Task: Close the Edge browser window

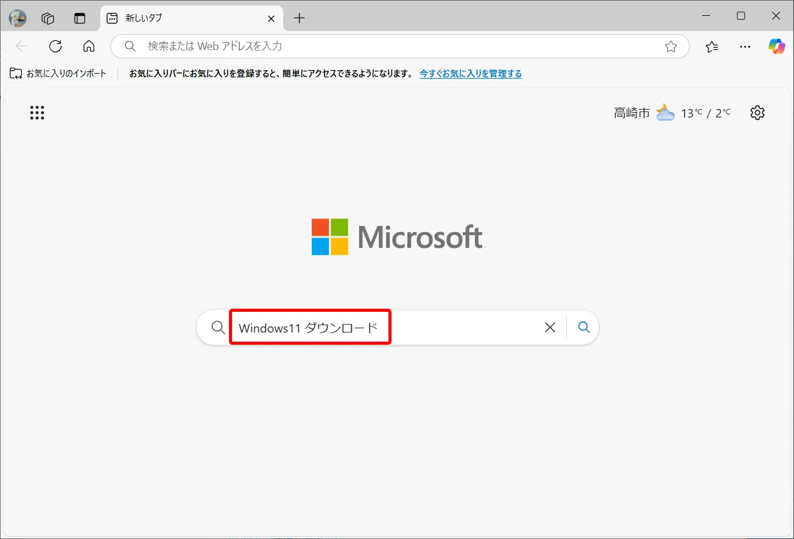Action: tap(776, 16)
